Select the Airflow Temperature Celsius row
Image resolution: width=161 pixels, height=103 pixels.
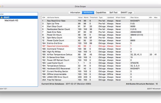[101, 54]
